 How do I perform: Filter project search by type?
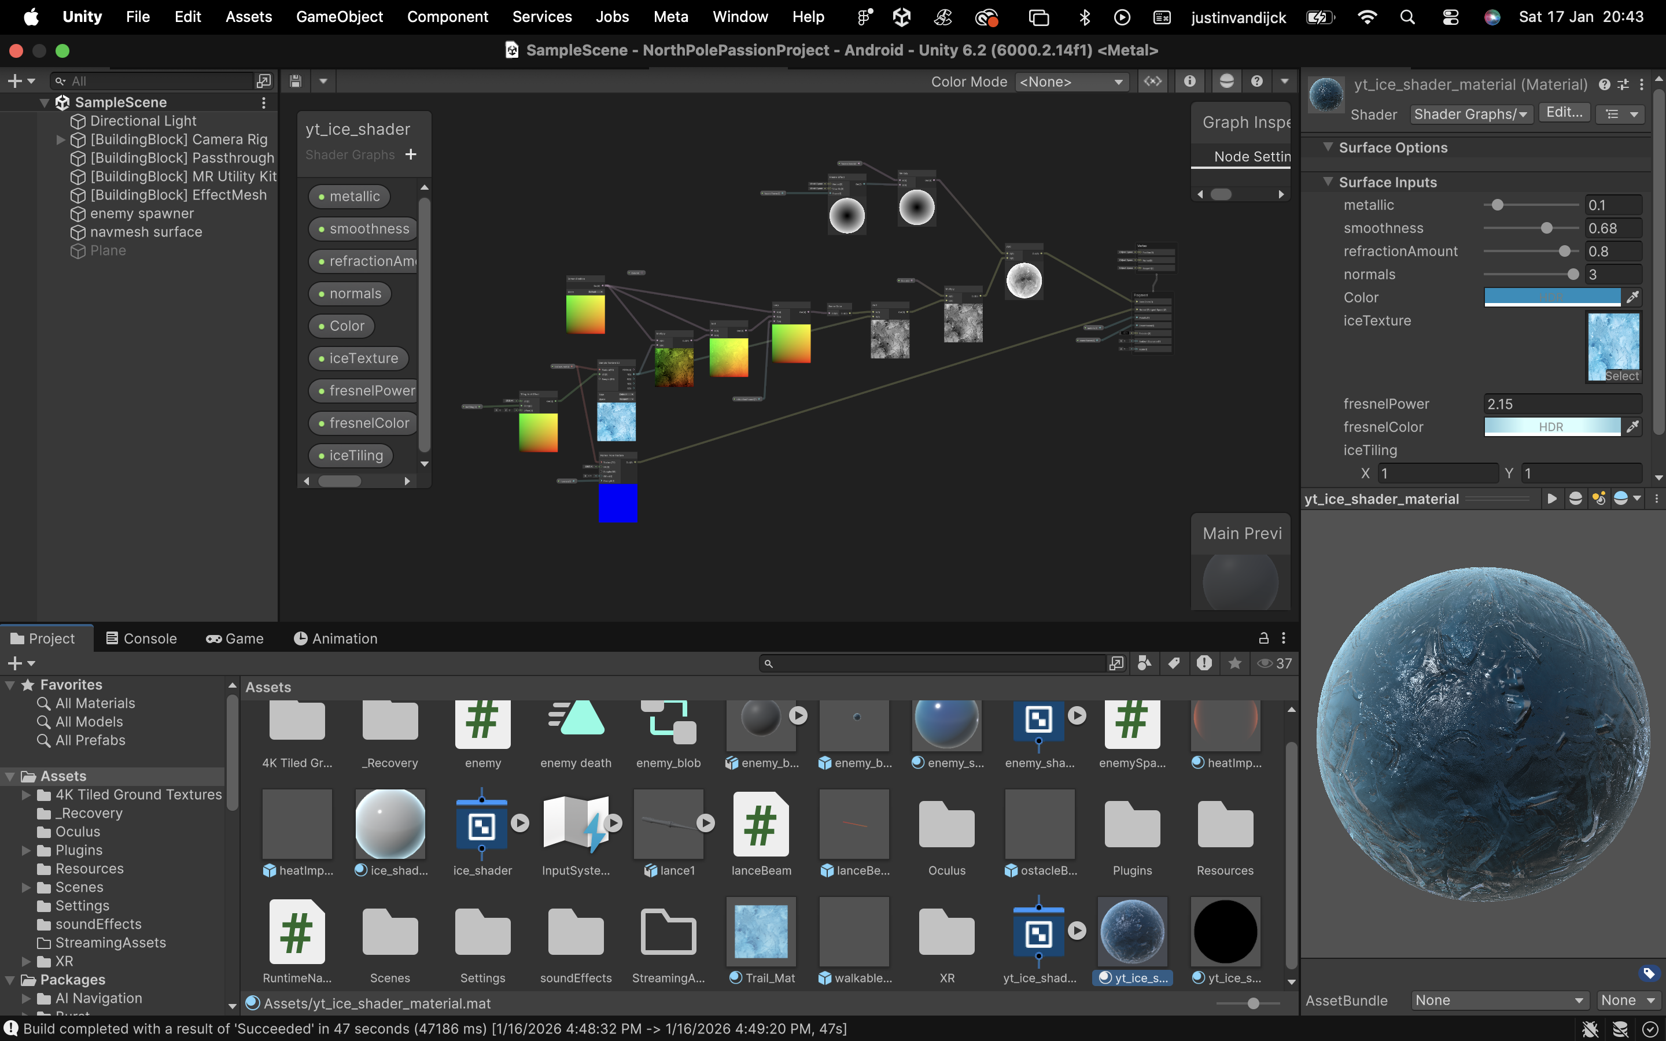[x=1144, y=663]
